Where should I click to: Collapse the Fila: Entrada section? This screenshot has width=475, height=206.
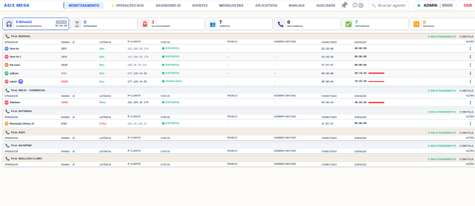[x=238, y=111]
